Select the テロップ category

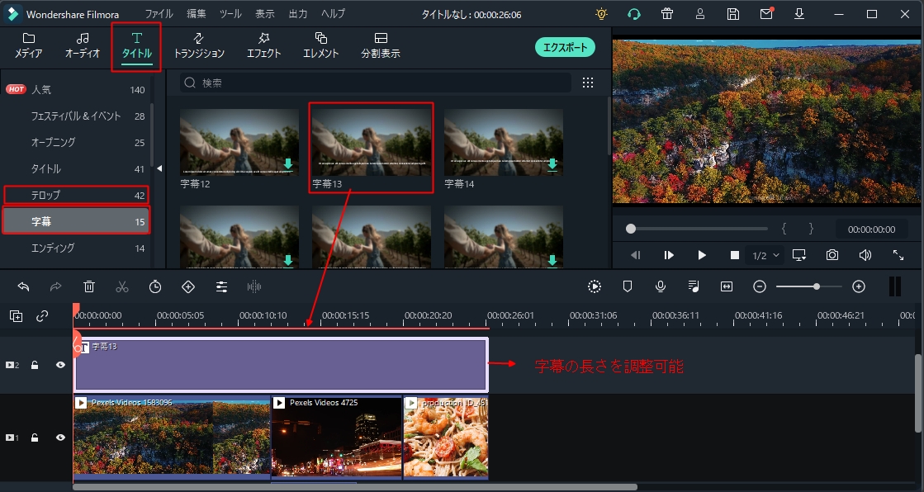[75, 195]
